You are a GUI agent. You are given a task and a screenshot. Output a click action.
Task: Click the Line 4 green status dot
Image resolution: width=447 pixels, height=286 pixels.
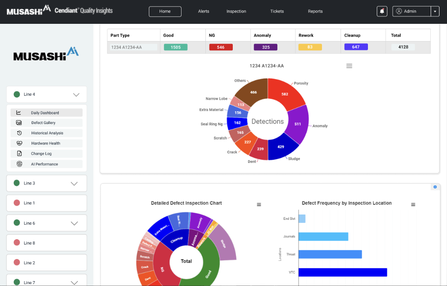pos(17,94)
